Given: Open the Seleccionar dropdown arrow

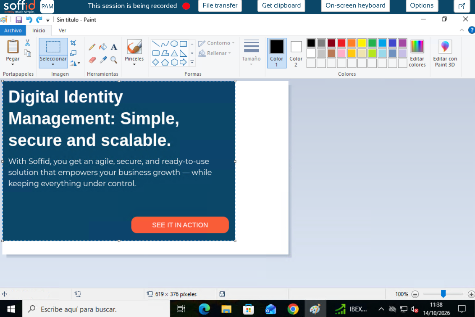Looking at the screenshot, I should [53, 64].
